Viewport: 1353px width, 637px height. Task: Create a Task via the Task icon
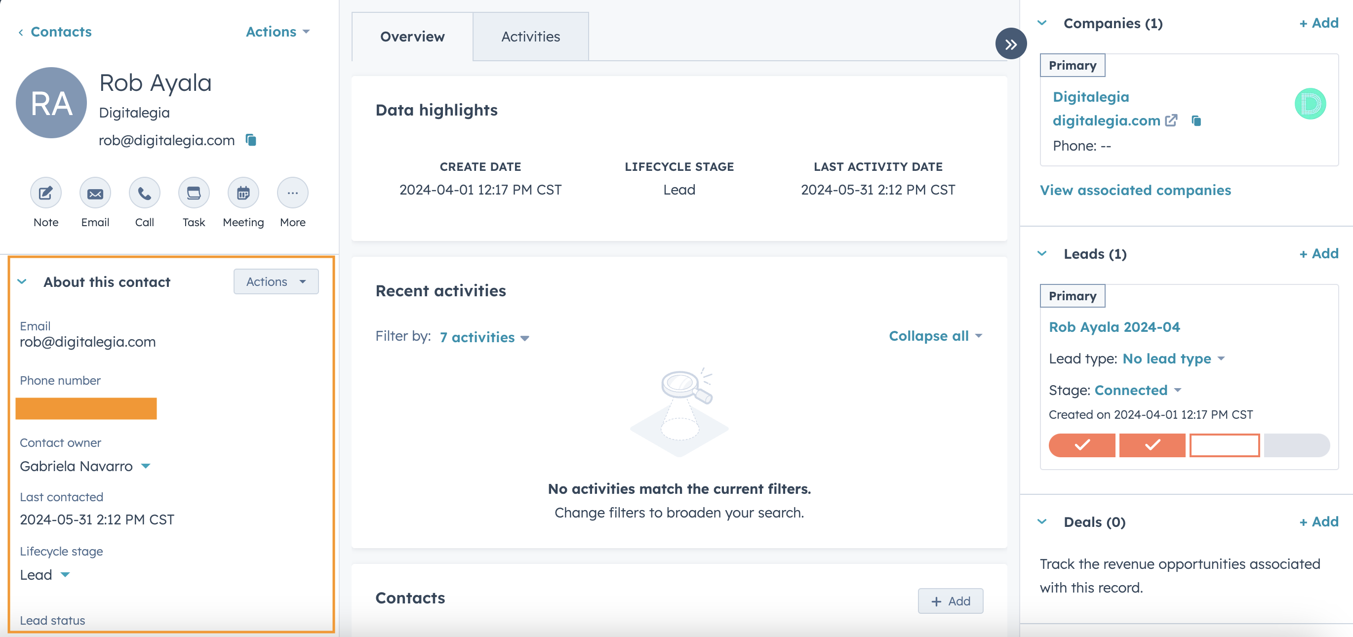click(194, 193)
